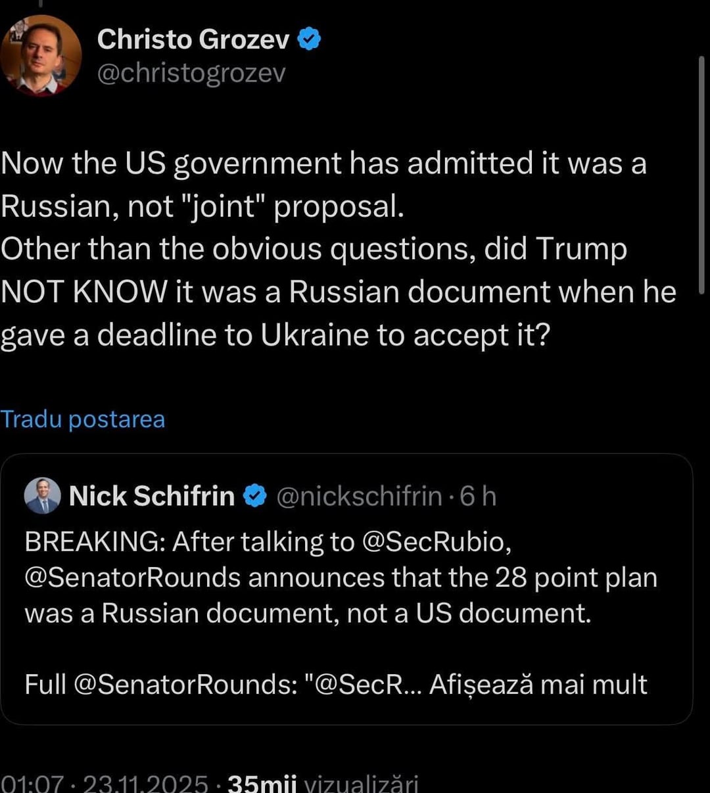This screenshot has width=710, height=793.
Task: Expand quoted post with Afișează mai mult
Action: [538, 685]
